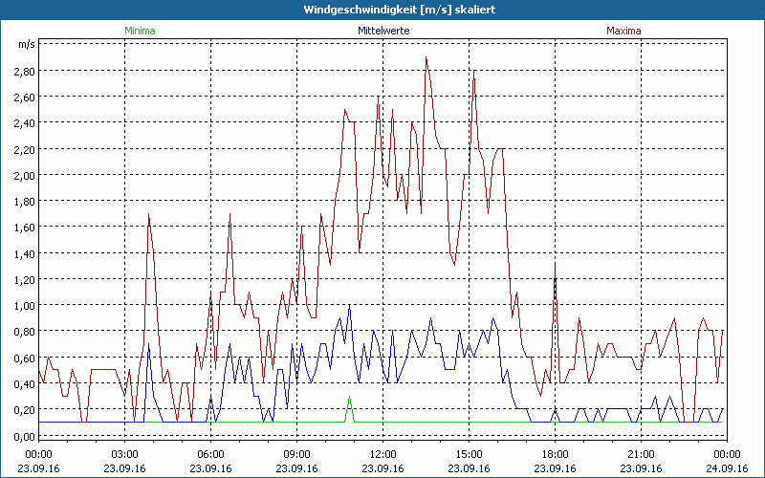Click the chart title Windgeschwindigkeit [m/s] skaliert
This screenshot has height=478, width=765.
click(382, 9)
